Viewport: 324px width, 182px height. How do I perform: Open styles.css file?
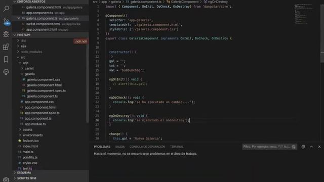[30, 163]
